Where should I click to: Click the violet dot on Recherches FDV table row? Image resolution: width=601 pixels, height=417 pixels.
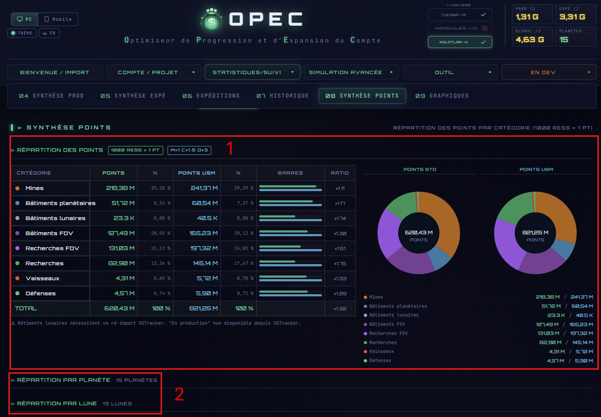tap(17, 248)
